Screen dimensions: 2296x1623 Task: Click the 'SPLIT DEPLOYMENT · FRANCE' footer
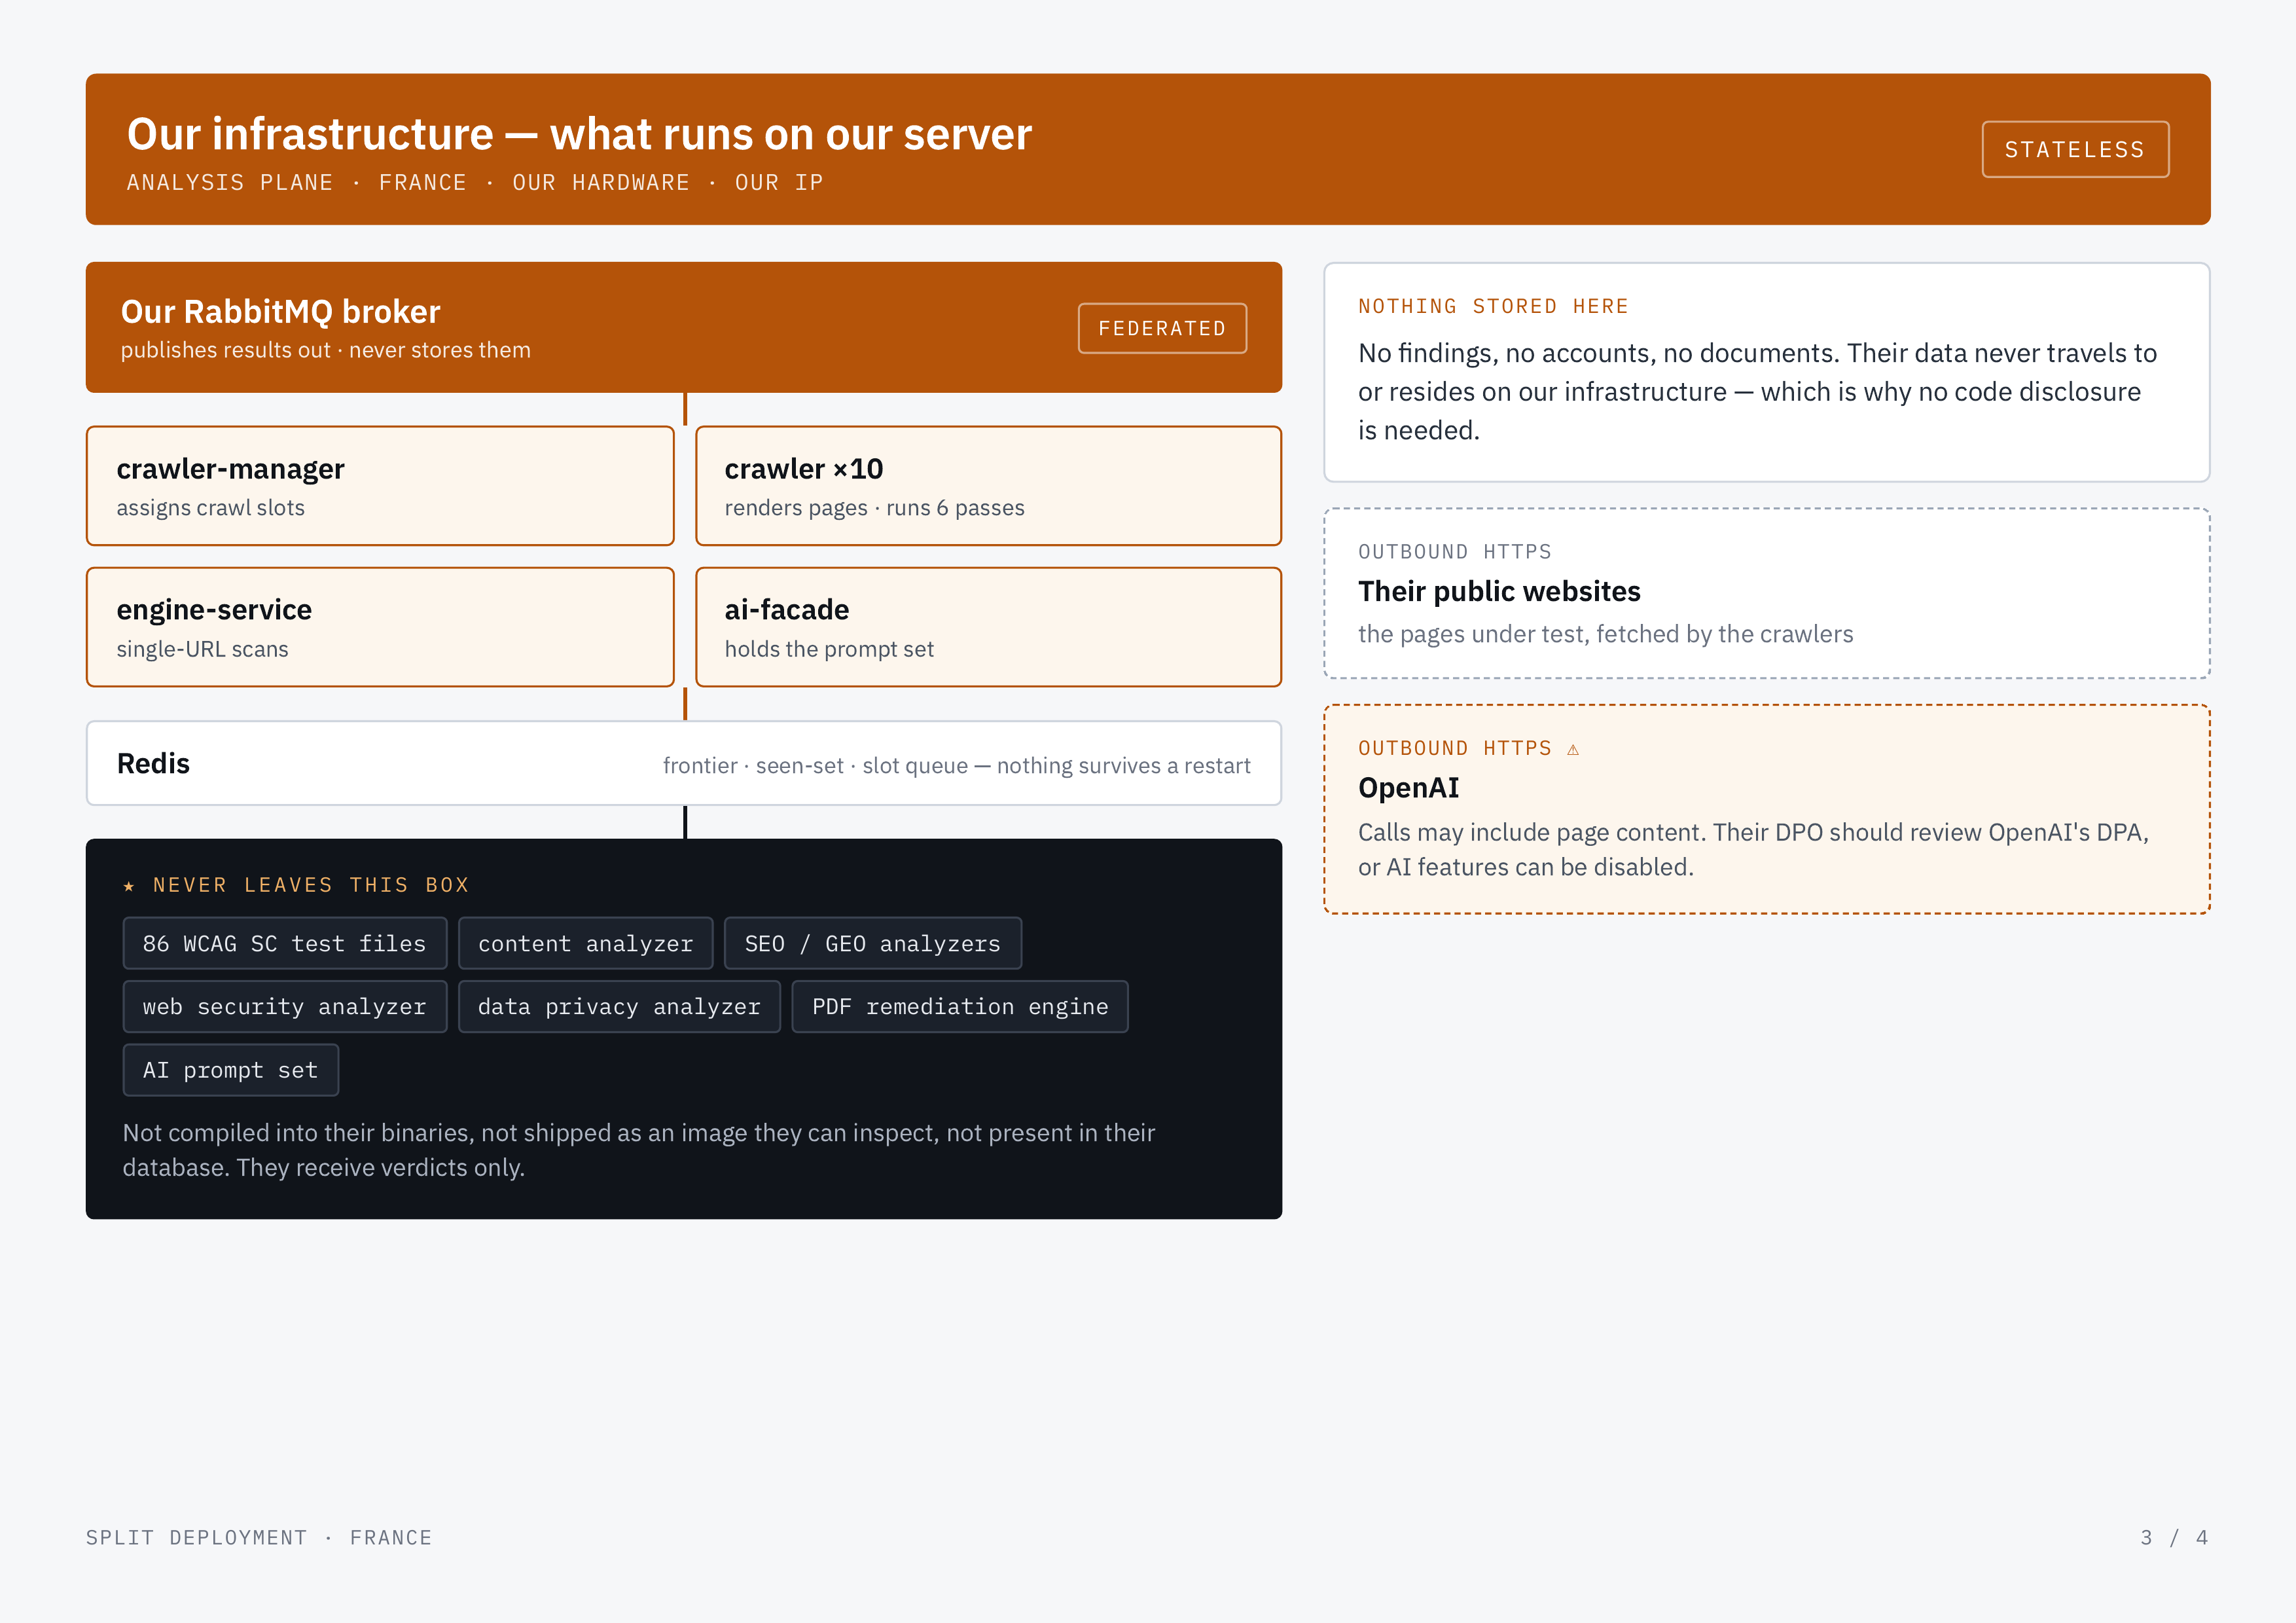pos(259,1538)
